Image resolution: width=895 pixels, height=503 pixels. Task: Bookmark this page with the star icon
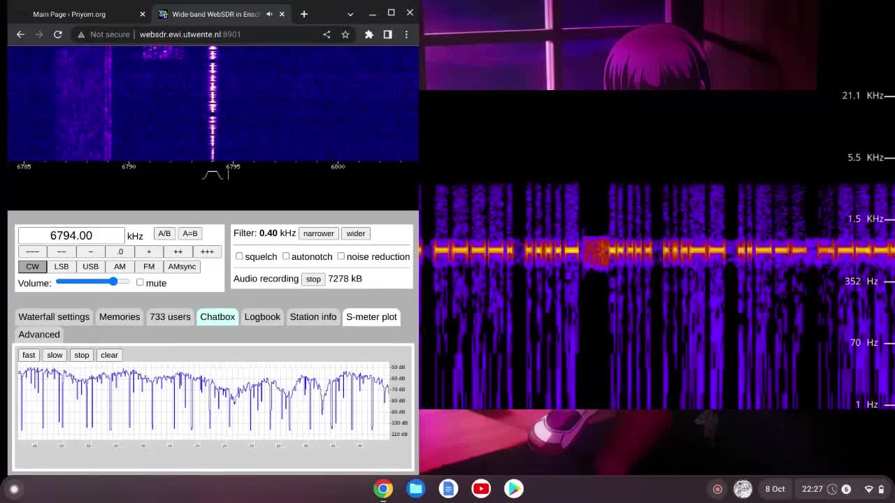tap(345, 34)
